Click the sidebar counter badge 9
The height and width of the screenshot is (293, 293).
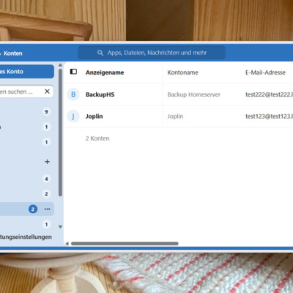click(46, 112)
